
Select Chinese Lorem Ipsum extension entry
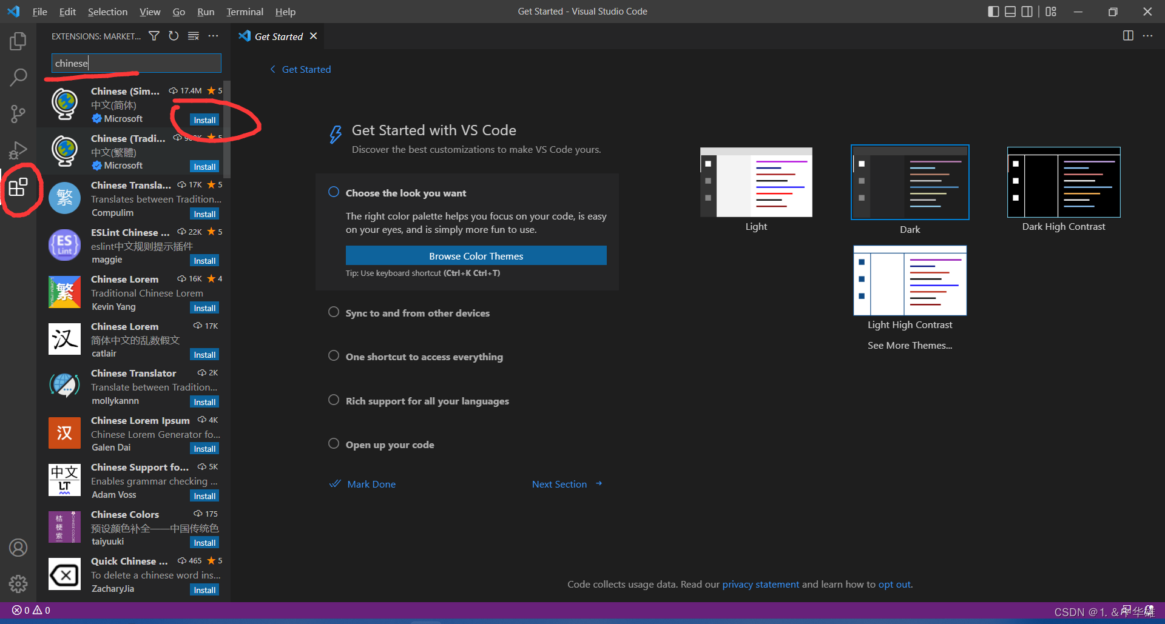pyautogui.click(x=134, y=434)
